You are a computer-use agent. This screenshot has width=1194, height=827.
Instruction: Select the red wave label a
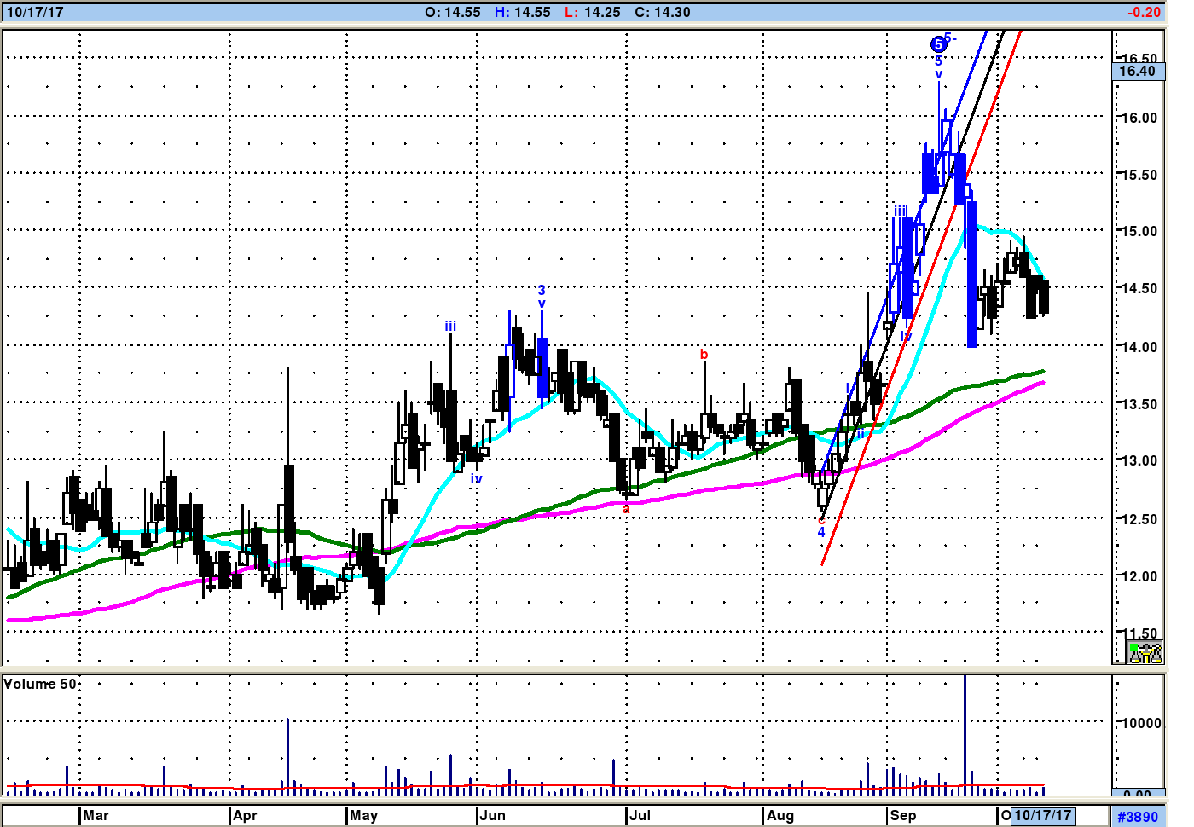(626, 509)
